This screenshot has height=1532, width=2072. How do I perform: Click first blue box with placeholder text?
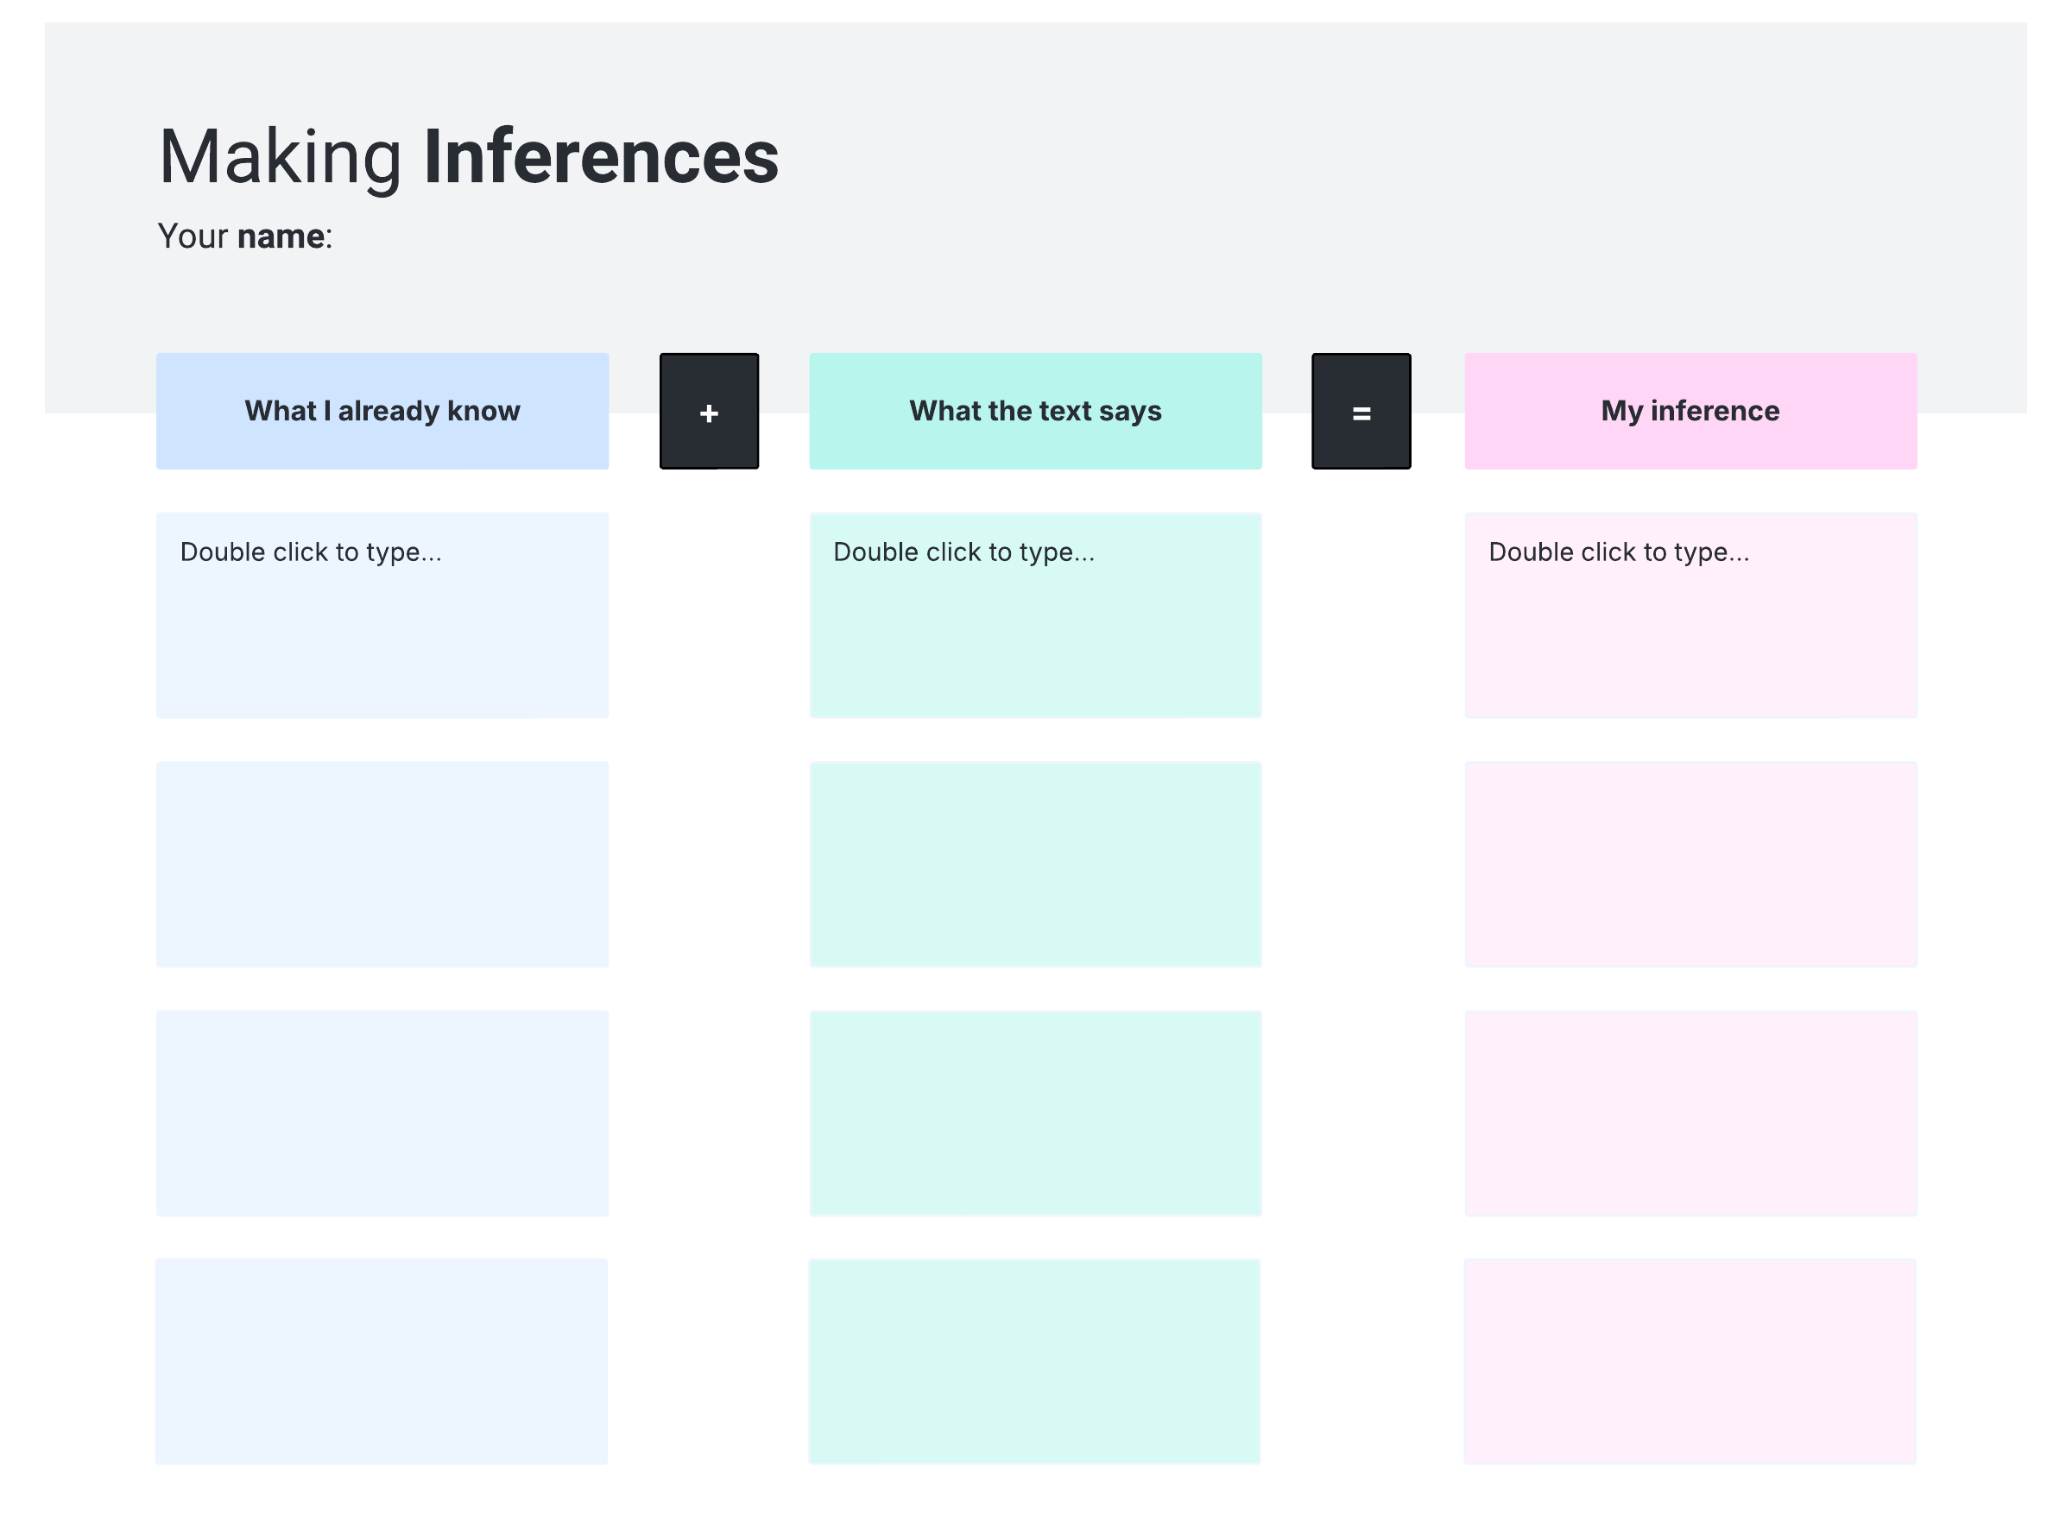(x=382, y=615)
